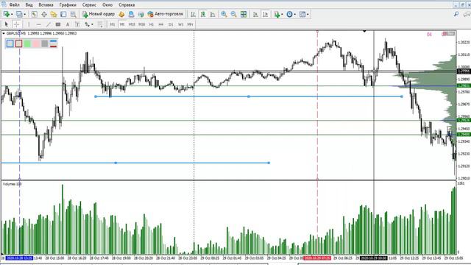The height and width of the screenshot is (265, 471).
Task: Switch chart to the M15 timeframe
Action: pos(132,24)
